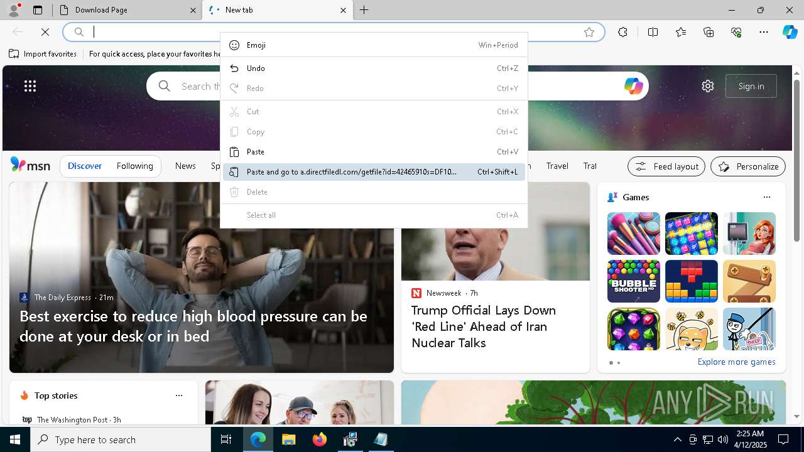Open Settings and more menu
804x452 pixels.
[764, 32]
